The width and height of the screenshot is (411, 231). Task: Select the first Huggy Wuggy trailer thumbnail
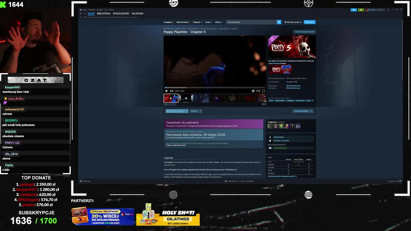click(x=171, y=98)
